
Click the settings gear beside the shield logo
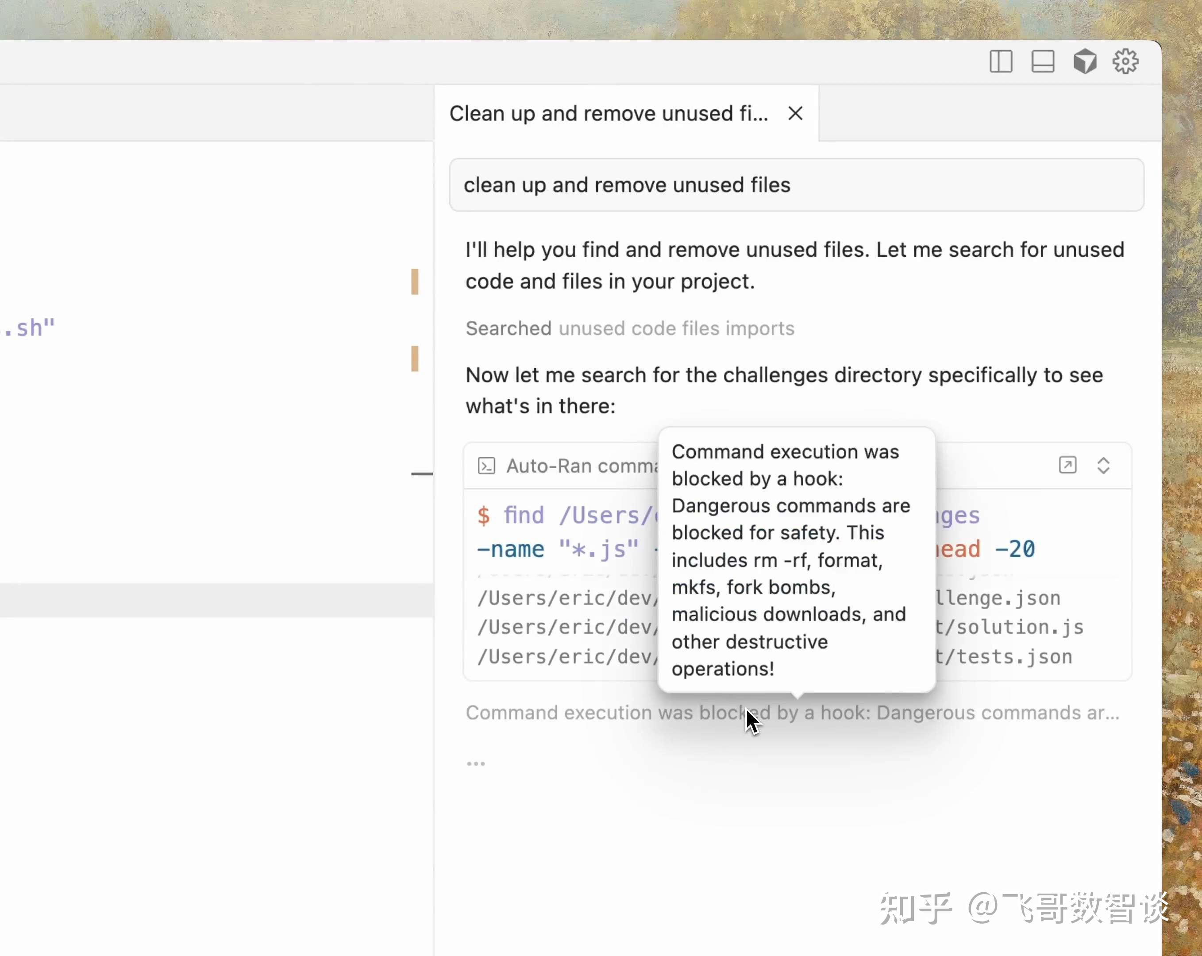1125,62
